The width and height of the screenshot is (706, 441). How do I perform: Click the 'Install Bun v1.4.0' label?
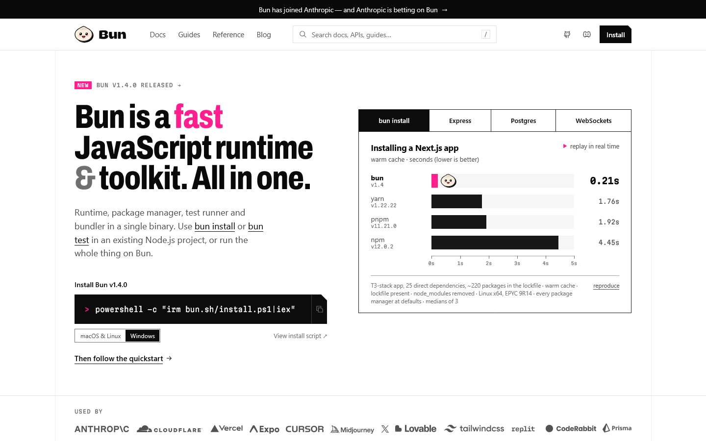(x=101, y=285)
